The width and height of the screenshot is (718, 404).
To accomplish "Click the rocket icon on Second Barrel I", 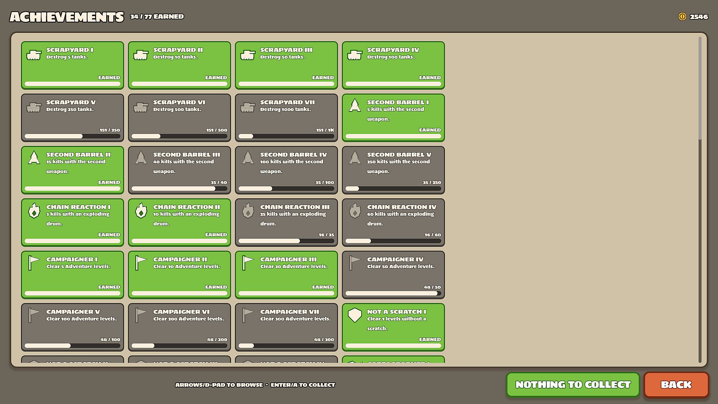I will click(x=355, y=105).
